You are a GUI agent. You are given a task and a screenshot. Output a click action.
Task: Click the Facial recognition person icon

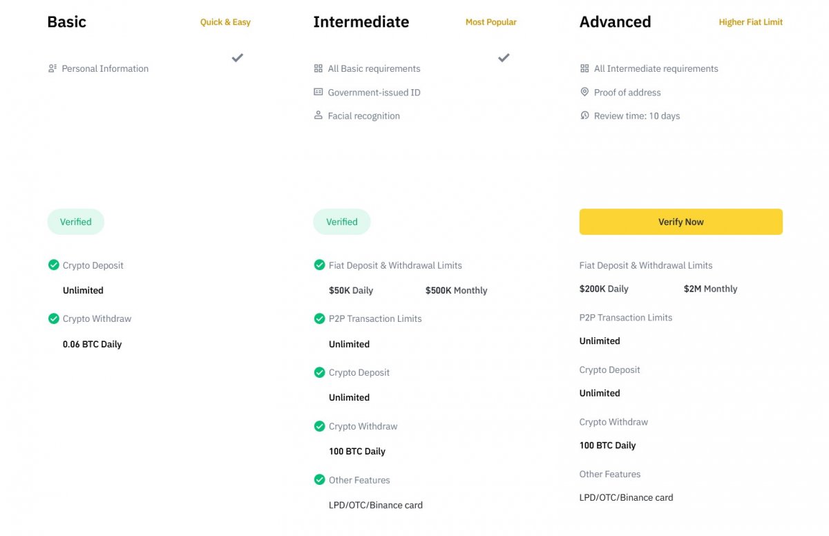pos(318,115)
